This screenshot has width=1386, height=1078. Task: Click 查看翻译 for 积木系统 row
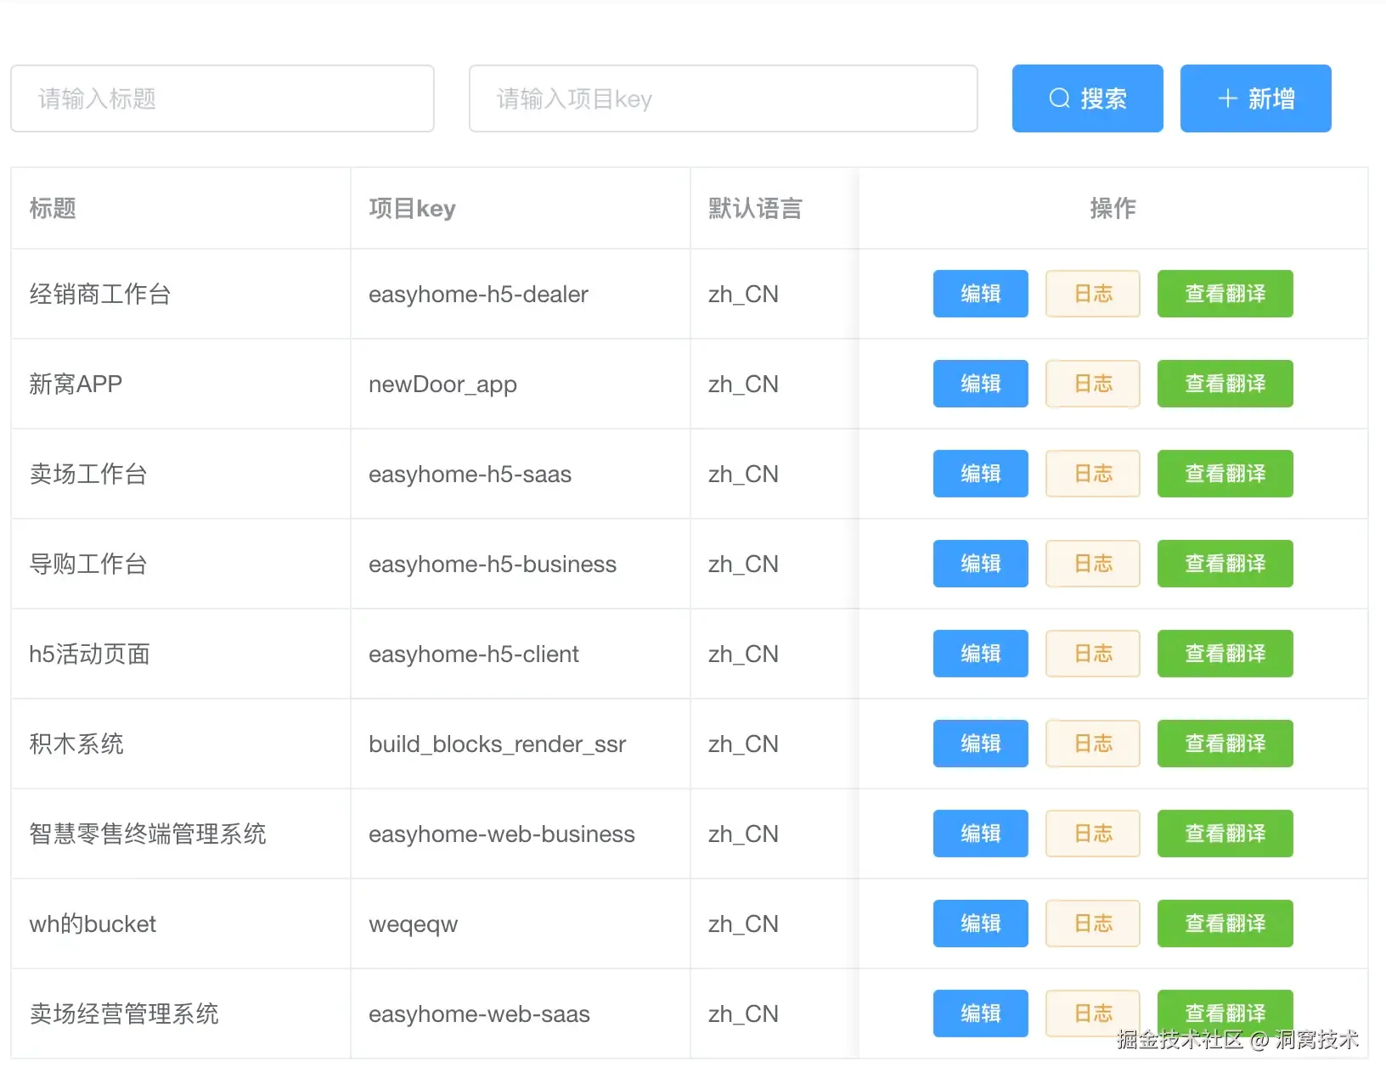coord(1225,744)
